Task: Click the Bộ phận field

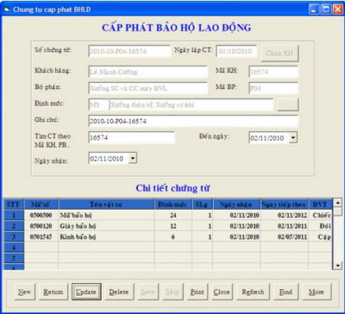Action: click(148, 88)
